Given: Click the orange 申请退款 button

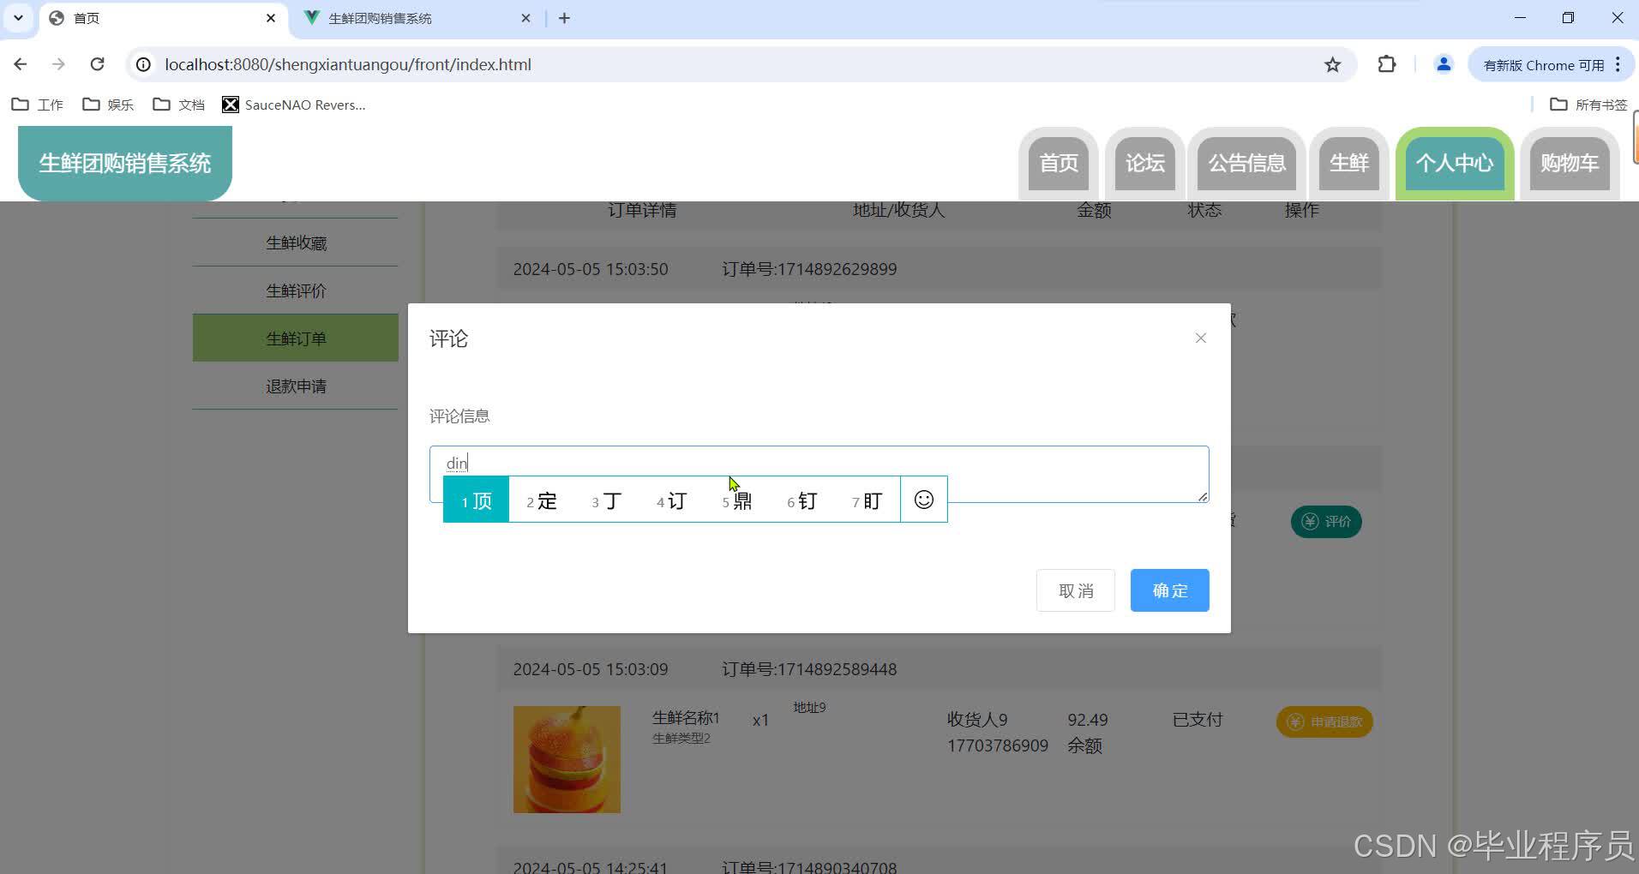Looking at the screenshot, I should [x=1324, y=721].
